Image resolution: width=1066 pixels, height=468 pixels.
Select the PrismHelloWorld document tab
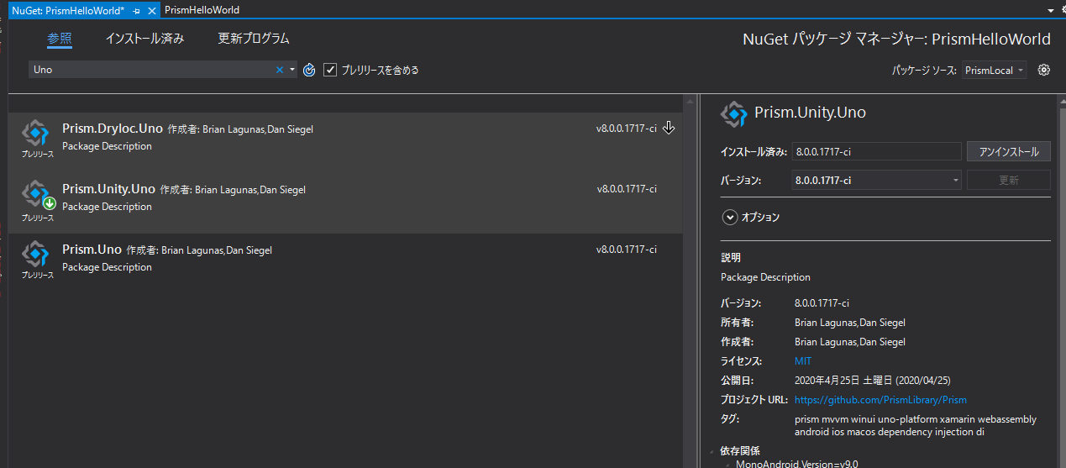(202, 10)
